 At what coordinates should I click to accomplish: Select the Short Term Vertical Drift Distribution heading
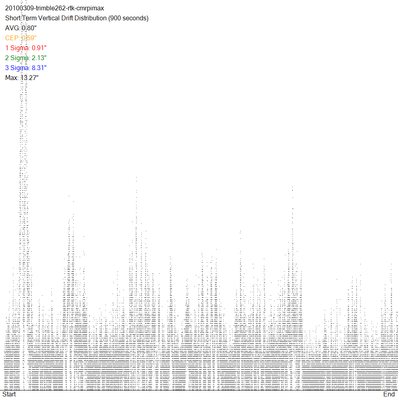[x=56, y=18]
